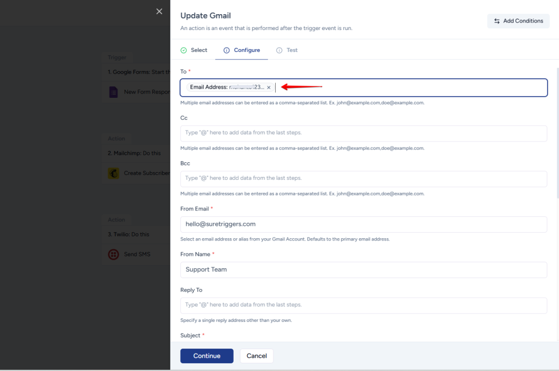Focus the Cc input field
The height and width of the screenshot is (371, 559).
[x=364, y=133]
